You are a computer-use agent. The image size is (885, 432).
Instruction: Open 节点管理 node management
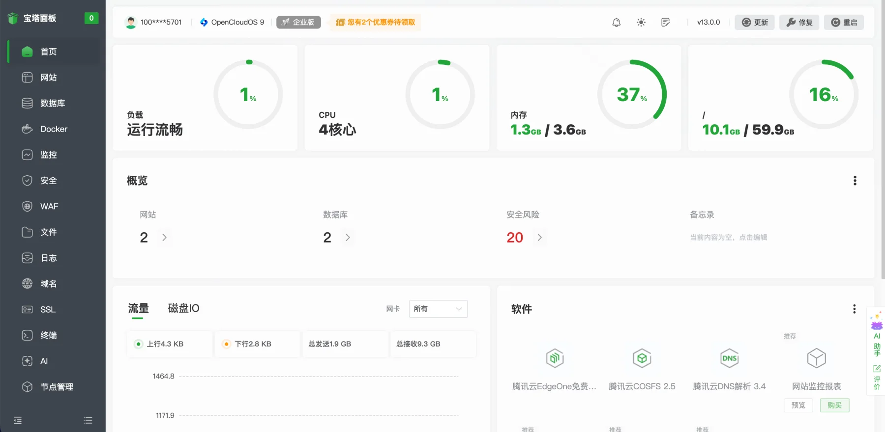54,387
